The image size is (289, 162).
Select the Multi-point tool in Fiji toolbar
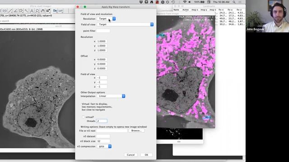pyautogui.click(x=21, y=11)
